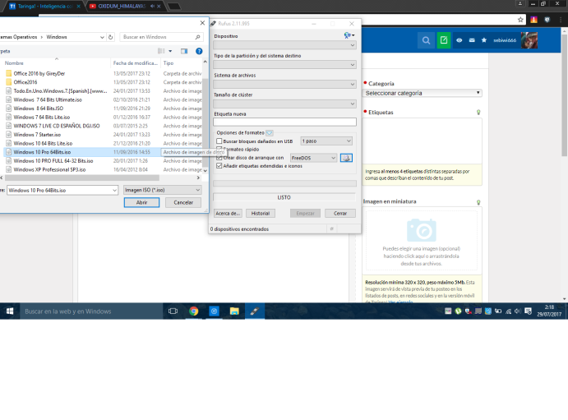The height and width of the screenshot is (420, 568).
Task: Open the FreeDOS boot type dropdown
Action: click(313, 158)
